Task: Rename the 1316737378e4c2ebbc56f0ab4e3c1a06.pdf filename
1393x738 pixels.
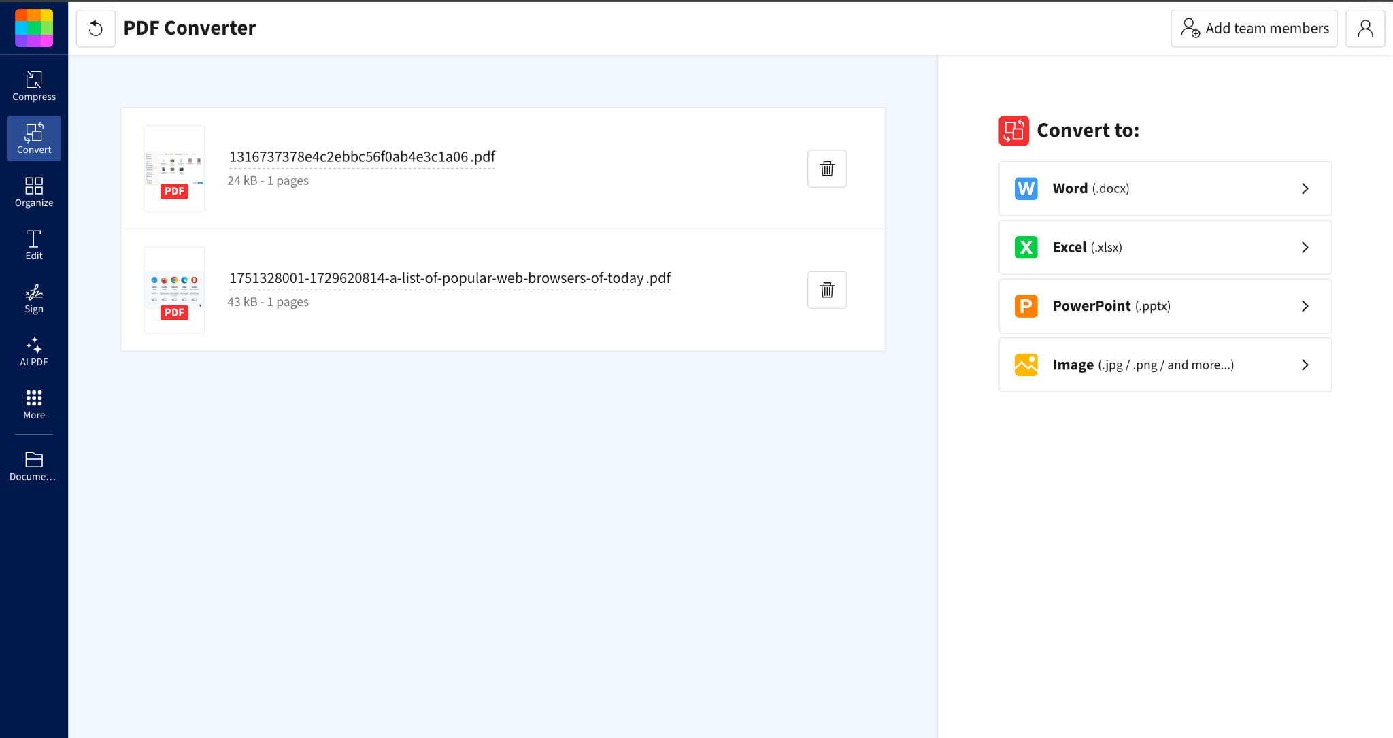Action: coord(362,156)
